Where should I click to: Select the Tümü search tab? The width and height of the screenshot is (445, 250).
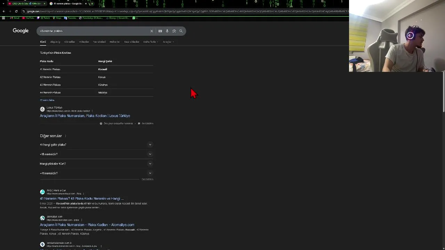[43, 42]
